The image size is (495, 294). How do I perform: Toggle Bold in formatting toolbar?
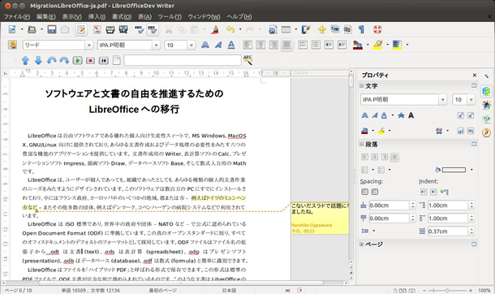[205, 45]
